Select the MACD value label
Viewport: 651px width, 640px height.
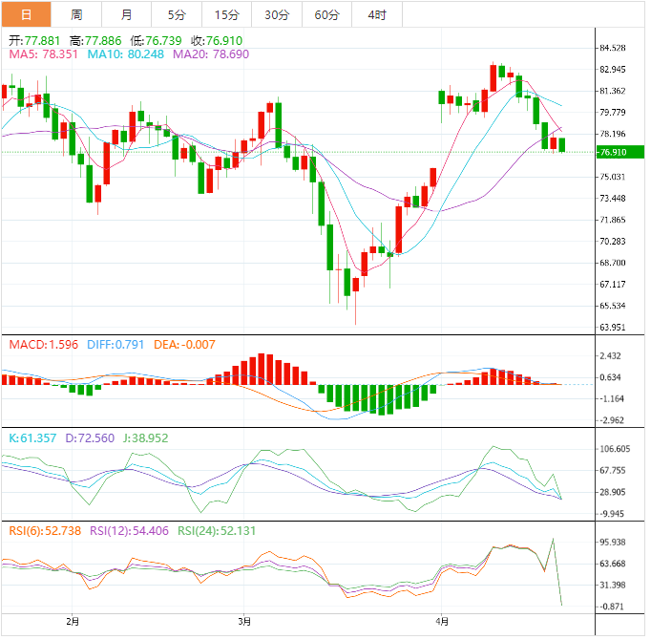pyautogui.click(x=42, y=344)
